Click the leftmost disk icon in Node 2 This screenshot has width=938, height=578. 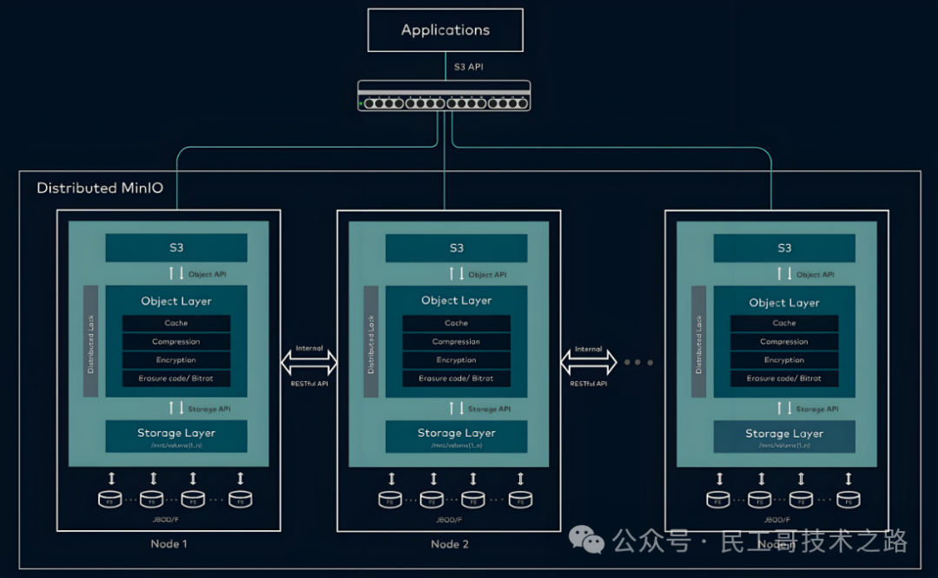[390, 499]
